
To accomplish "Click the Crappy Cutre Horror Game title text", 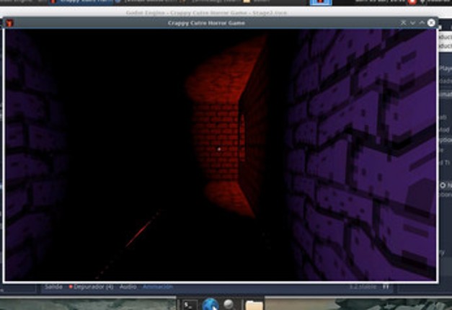I will tap(206, 23).
